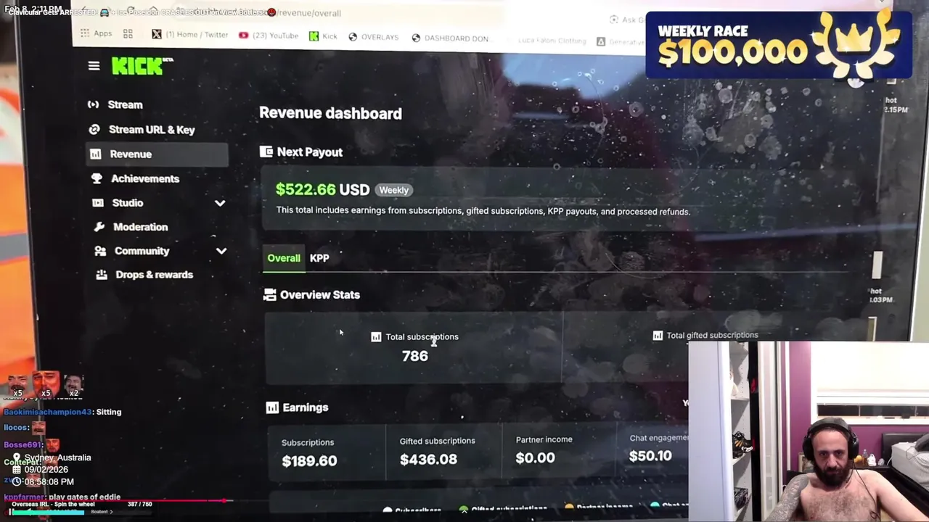The height and width of the screenshot is (522, 929).
Task: Click the Total subscriptions stat card
Action: pyautogui.click(x=414, y=347)
